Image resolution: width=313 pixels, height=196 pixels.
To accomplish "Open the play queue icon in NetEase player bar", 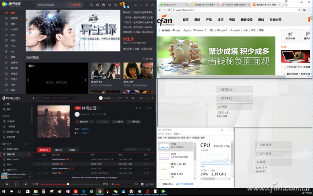I will [x=149, y=184].
